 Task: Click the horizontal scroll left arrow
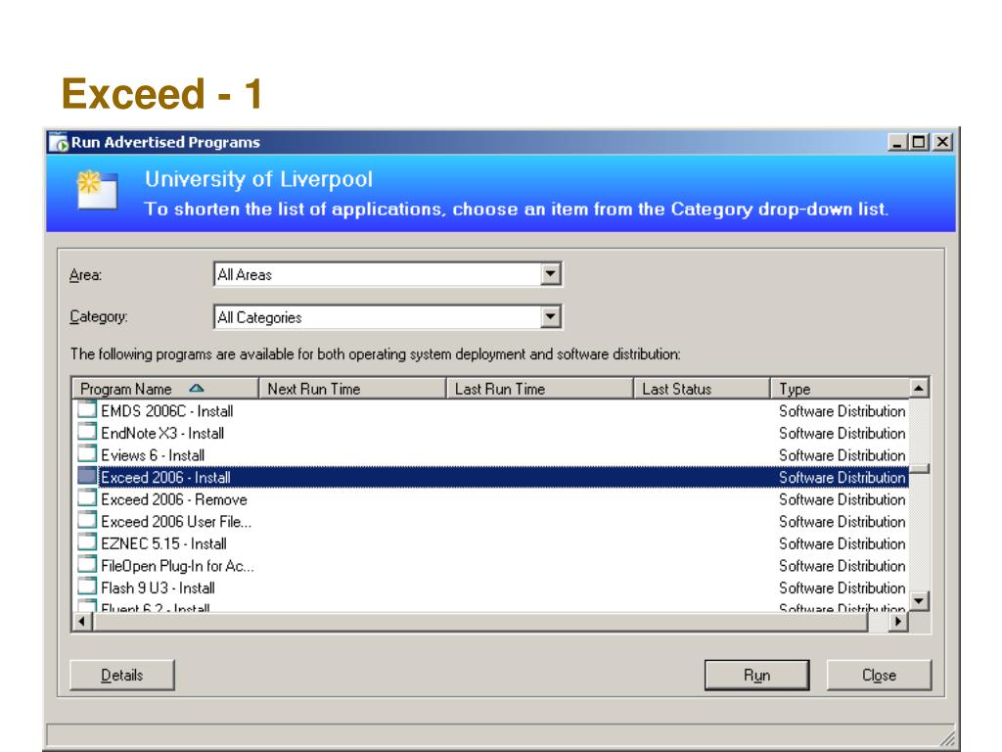pos(82,621)
